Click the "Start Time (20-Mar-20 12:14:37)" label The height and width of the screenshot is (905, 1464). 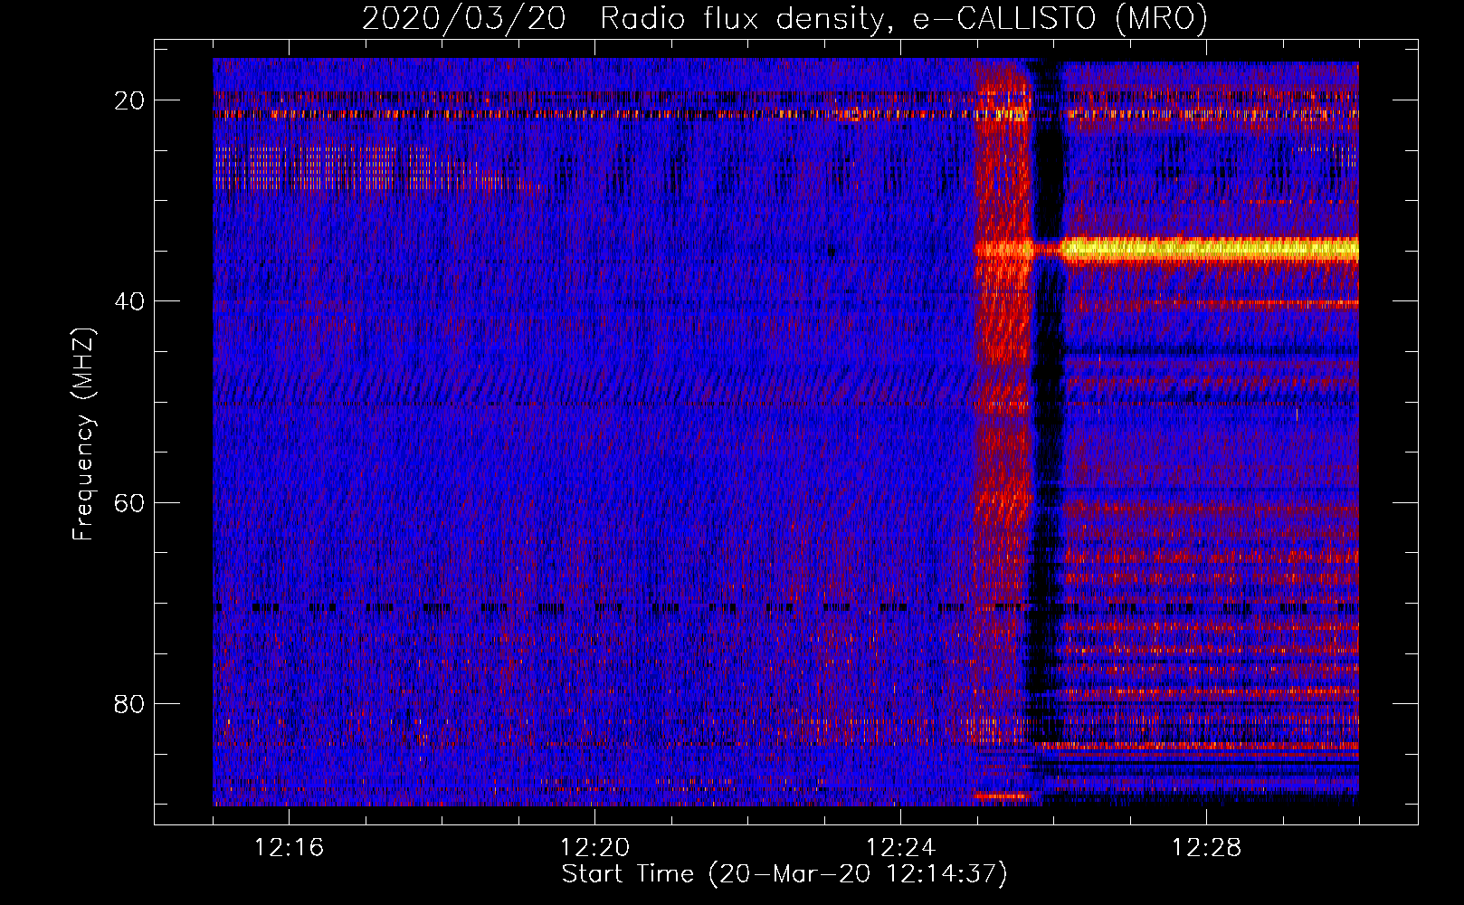784,874
